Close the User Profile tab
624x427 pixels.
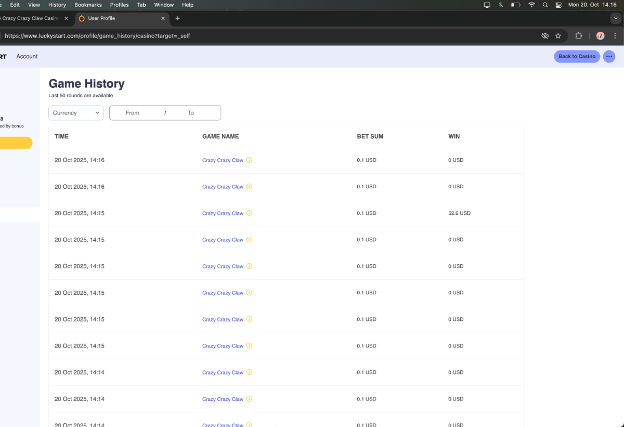[163, 18]
